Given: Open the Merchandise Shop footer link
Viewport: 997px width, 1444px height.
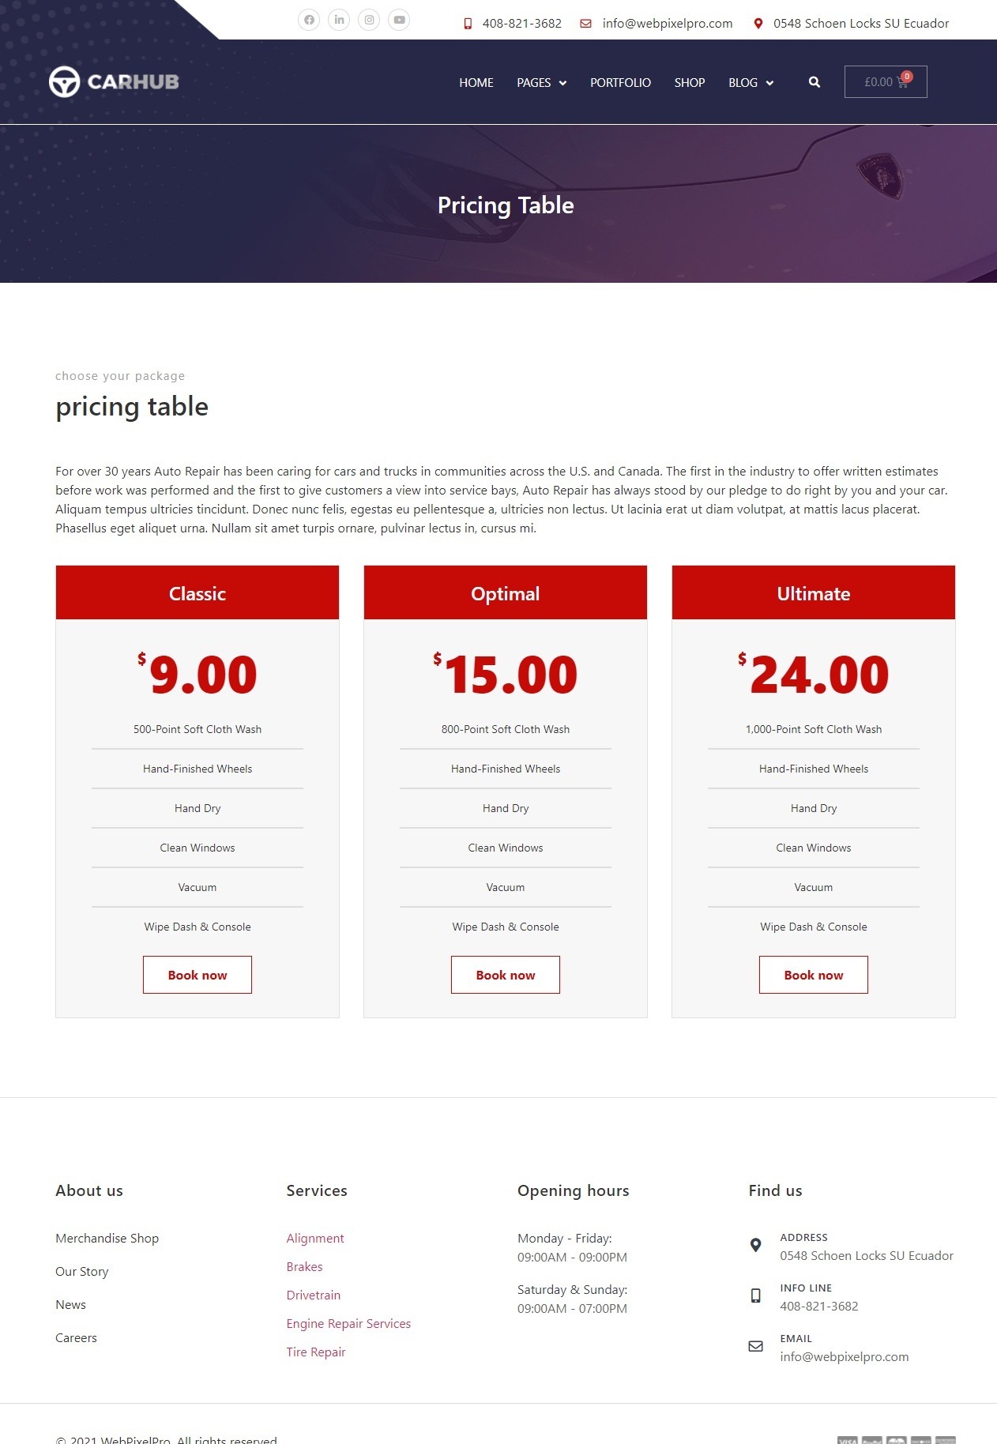Looking at the screenshot, I should click(x=107, y=1238).
